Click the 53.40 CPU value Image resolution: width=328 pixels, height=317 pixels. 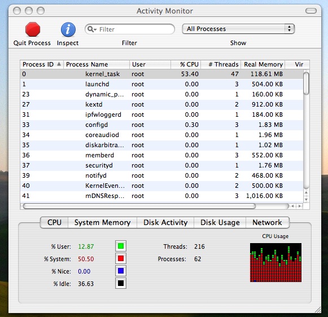[x=190, y=74]
